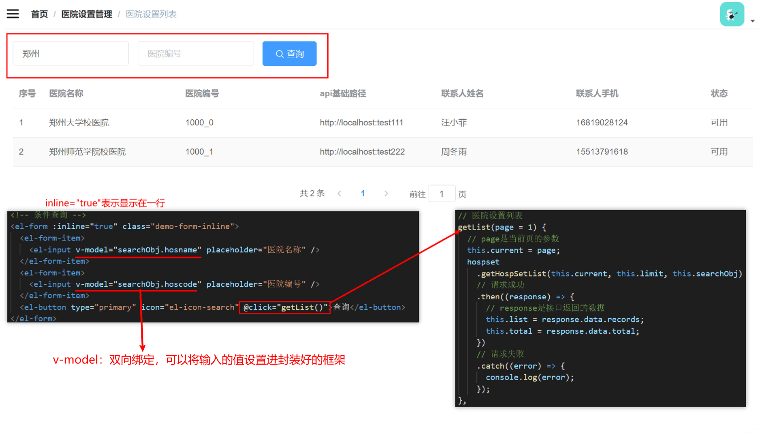Select the 医院名称 column header
The height and width of the screenshot is (435, 769).
click(66, 93)
